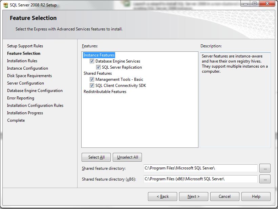Viewport: 278px width, 209px height.
Task: Click the Installation Configuration Rules step
Action: click(35, 106)
